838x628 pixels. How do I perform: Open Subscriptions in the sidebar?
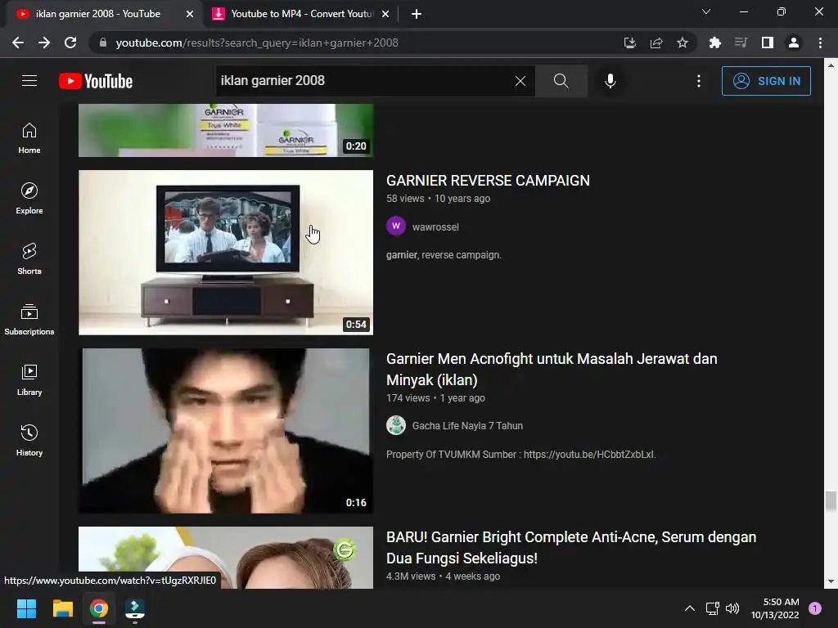pyautogui.click(x=29, y=320)
